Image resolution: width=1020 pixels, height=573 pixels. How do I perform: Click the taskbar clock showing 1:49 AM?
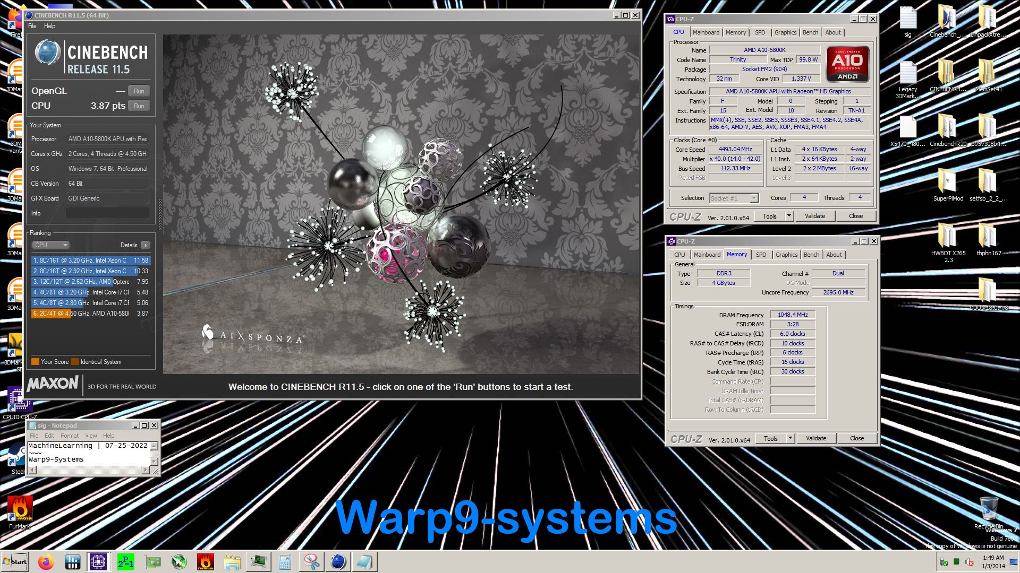coord(993,558)
